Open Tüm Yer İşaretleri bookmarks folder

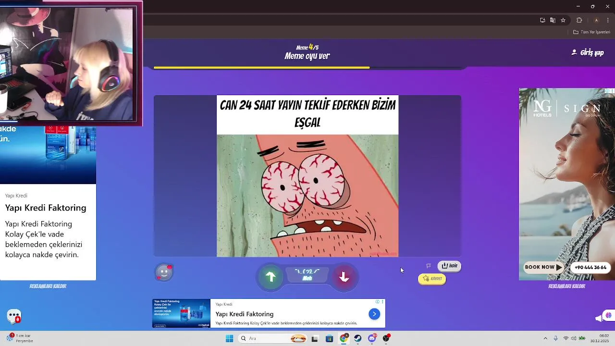coord(591,32)
